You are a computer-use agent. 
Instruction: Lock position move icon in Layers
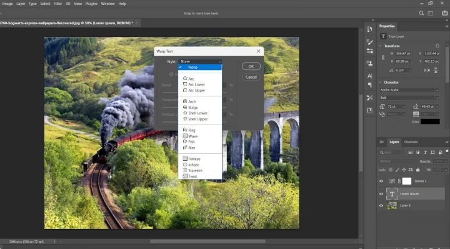coord(404,170)
